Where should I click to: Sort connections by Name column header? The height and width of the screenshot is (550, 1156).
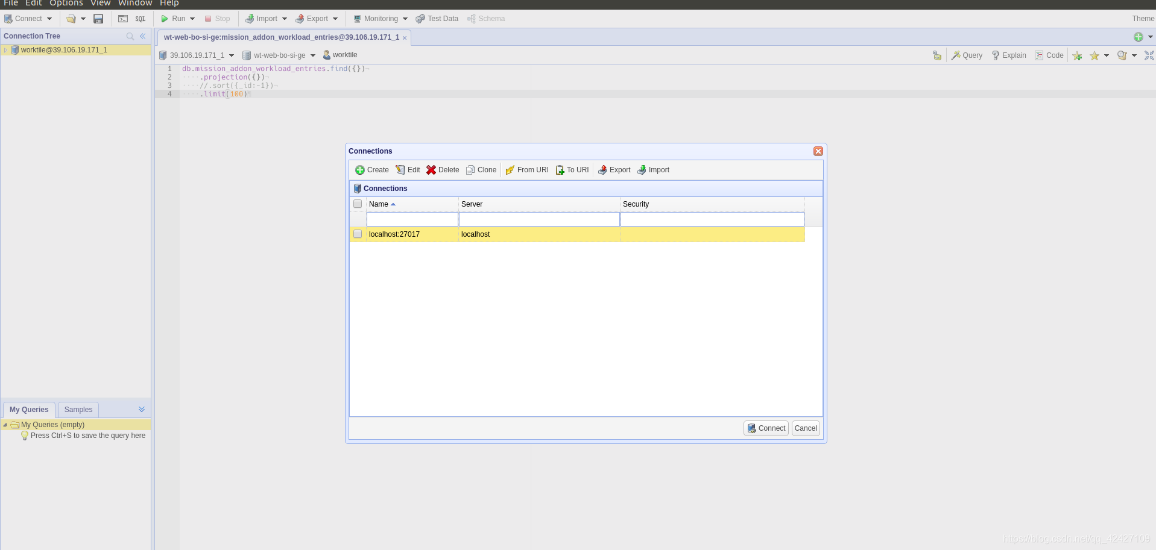(412, 204)
